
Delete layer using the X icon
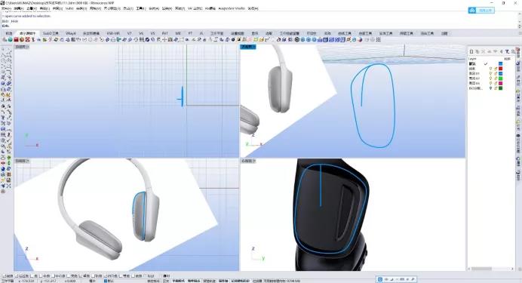(483, 51)
